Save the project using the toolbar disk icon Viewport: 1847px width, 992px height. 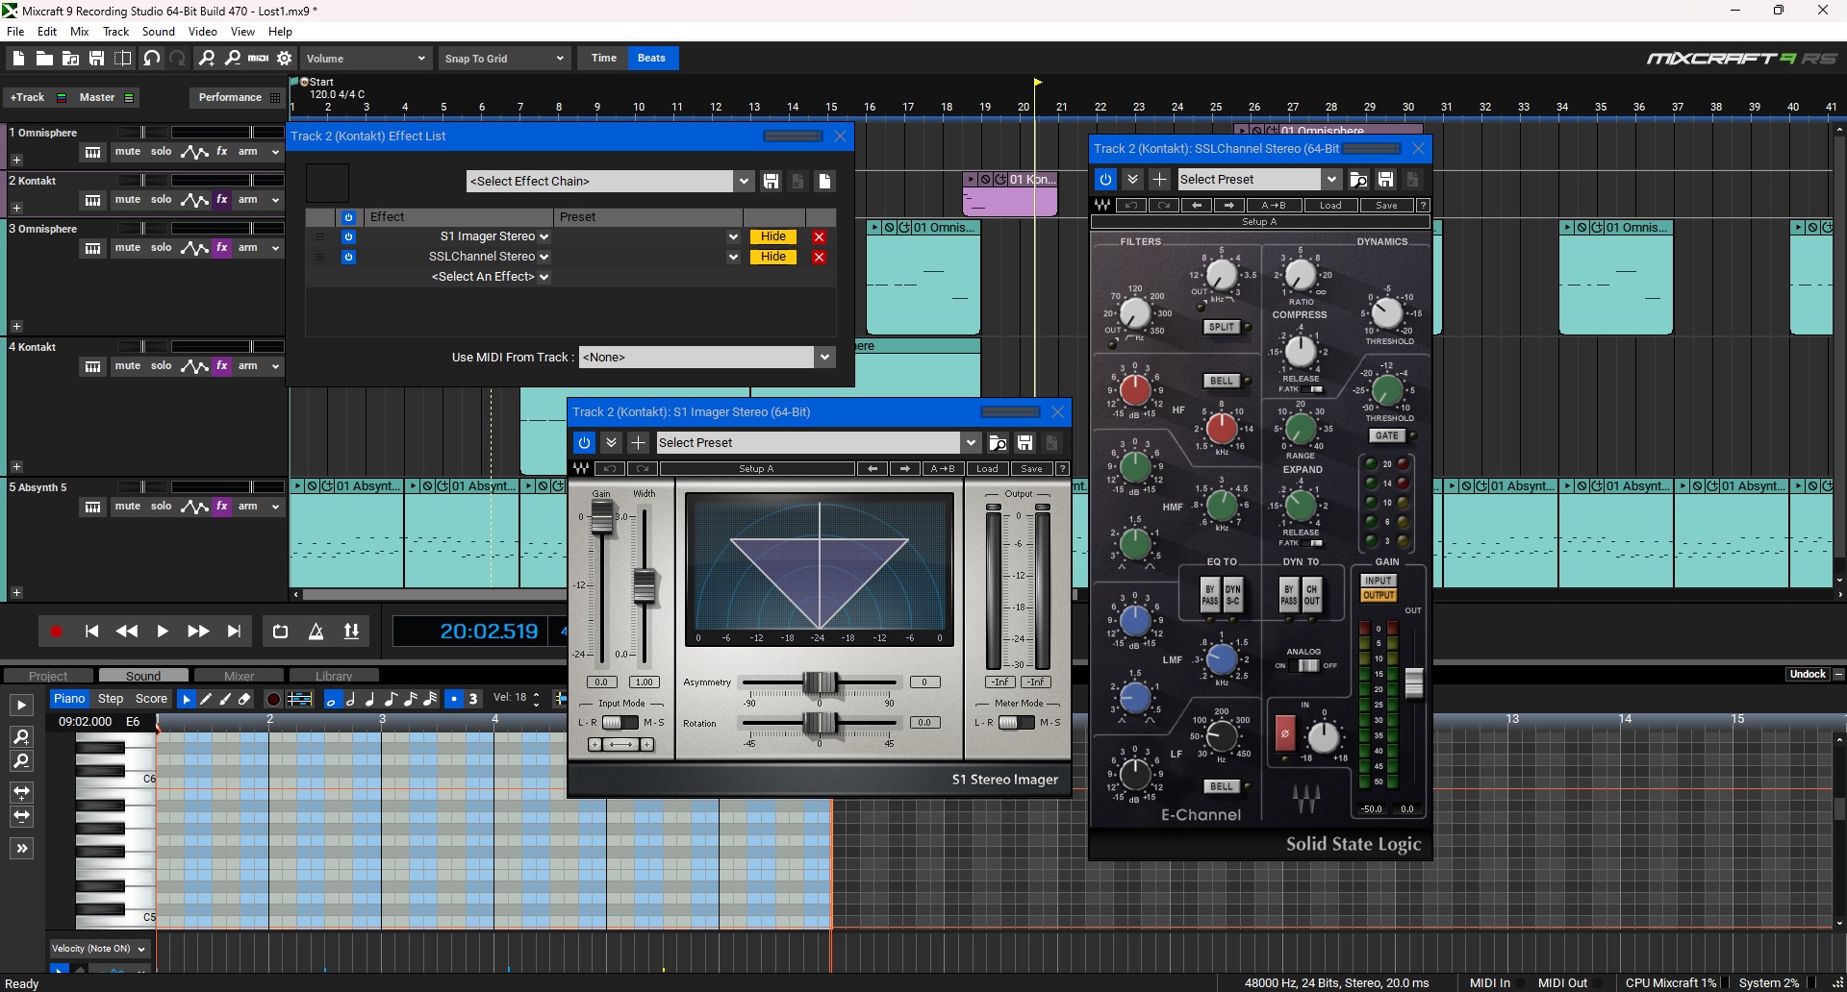96,59
